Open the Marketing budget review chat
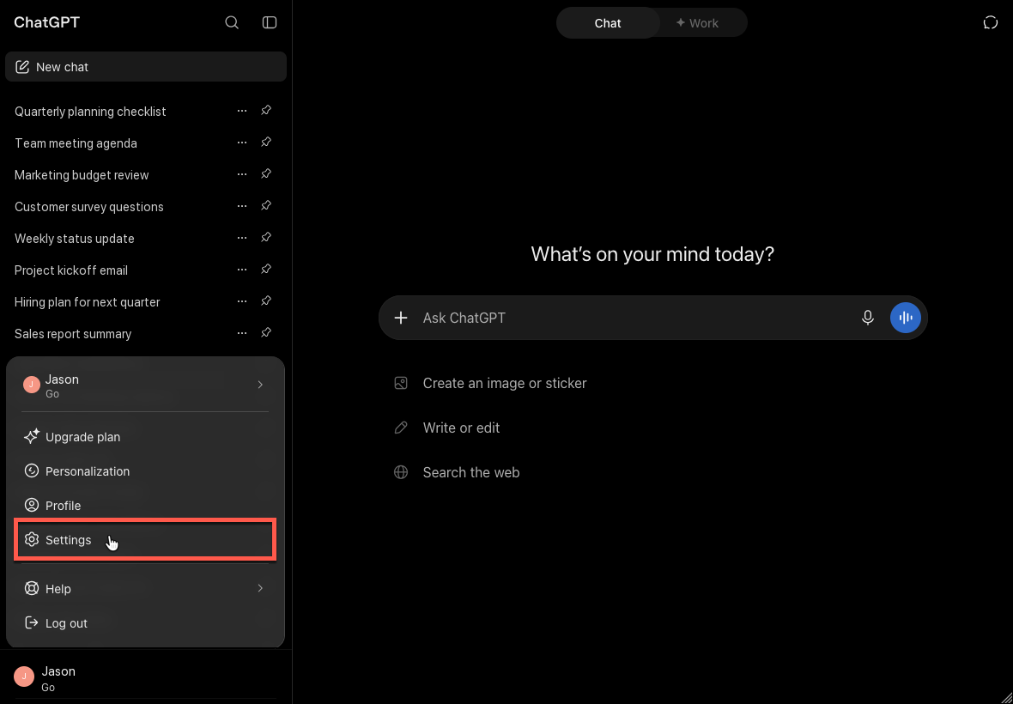Viewport: 1013px width, 704px height. coord(82,174)
